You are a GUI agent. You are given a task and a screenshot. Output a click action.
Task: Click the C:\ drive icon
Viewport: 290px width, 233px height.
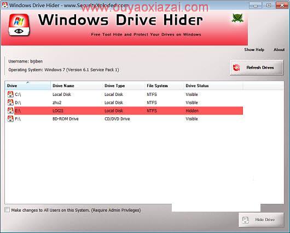tap(10, 94)
